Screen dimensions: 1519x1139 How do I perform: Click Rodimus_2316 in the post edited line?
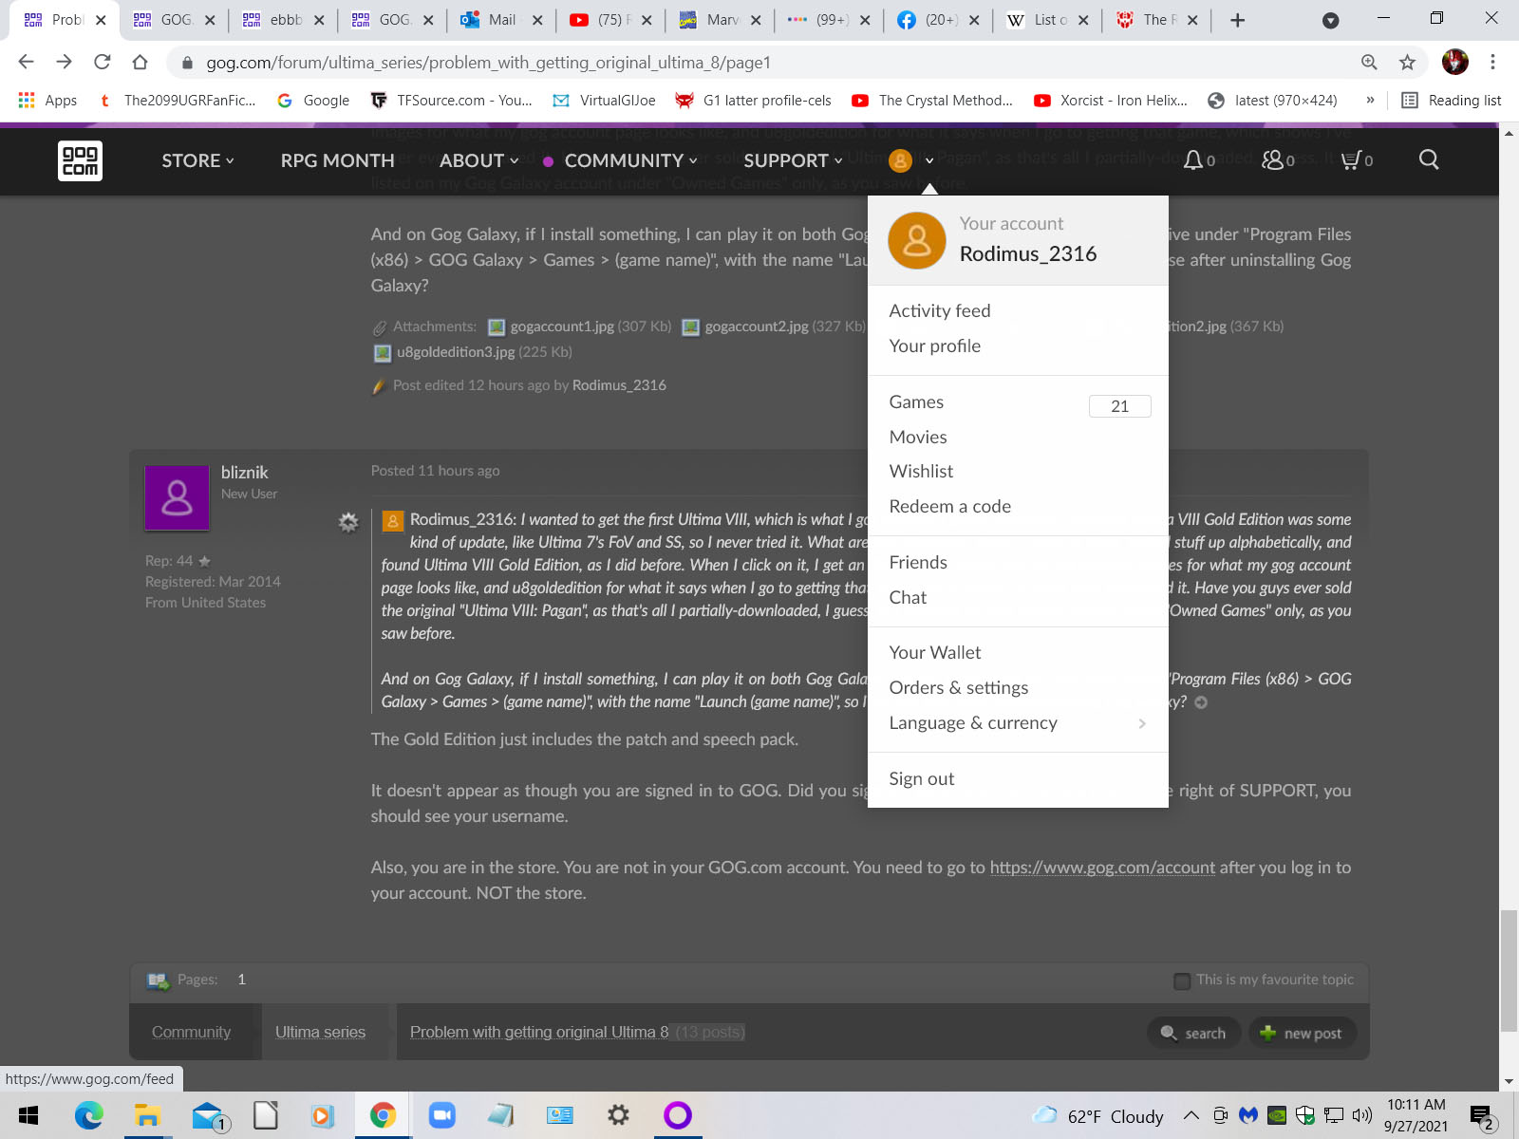[x=619, y=385]
